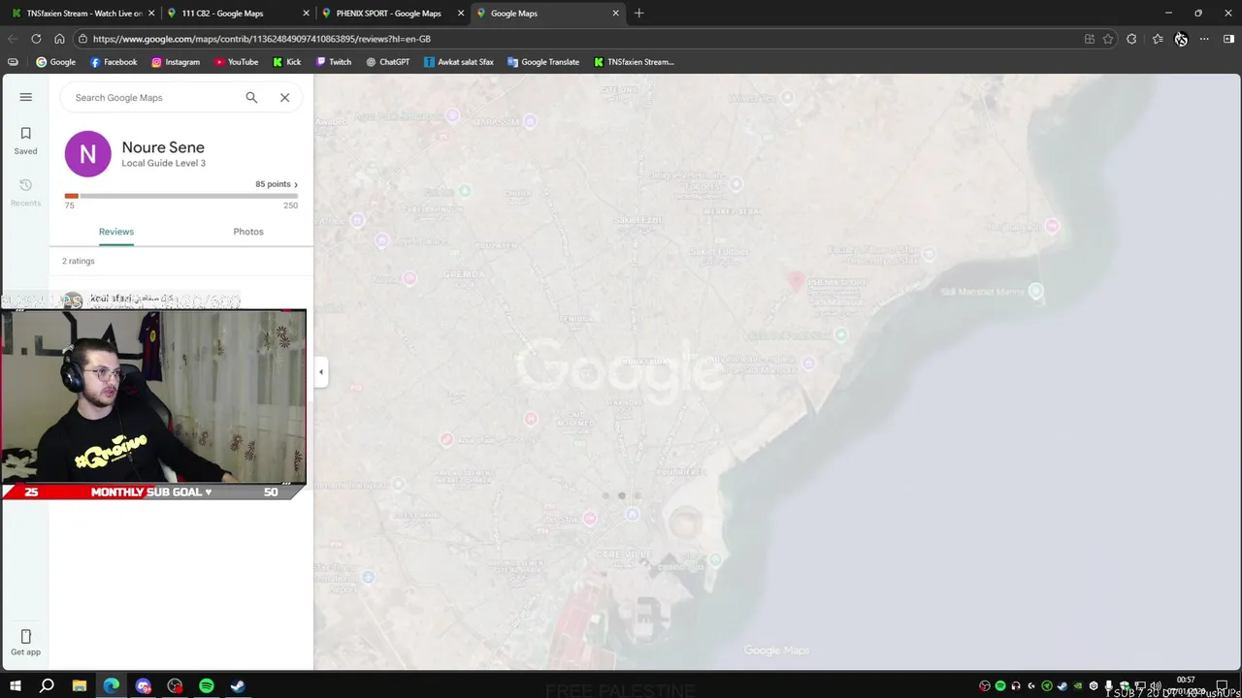Close the TNSfaxien Stream tab
The height and width of the screenshot is (698, 1242).
[151, 14]
